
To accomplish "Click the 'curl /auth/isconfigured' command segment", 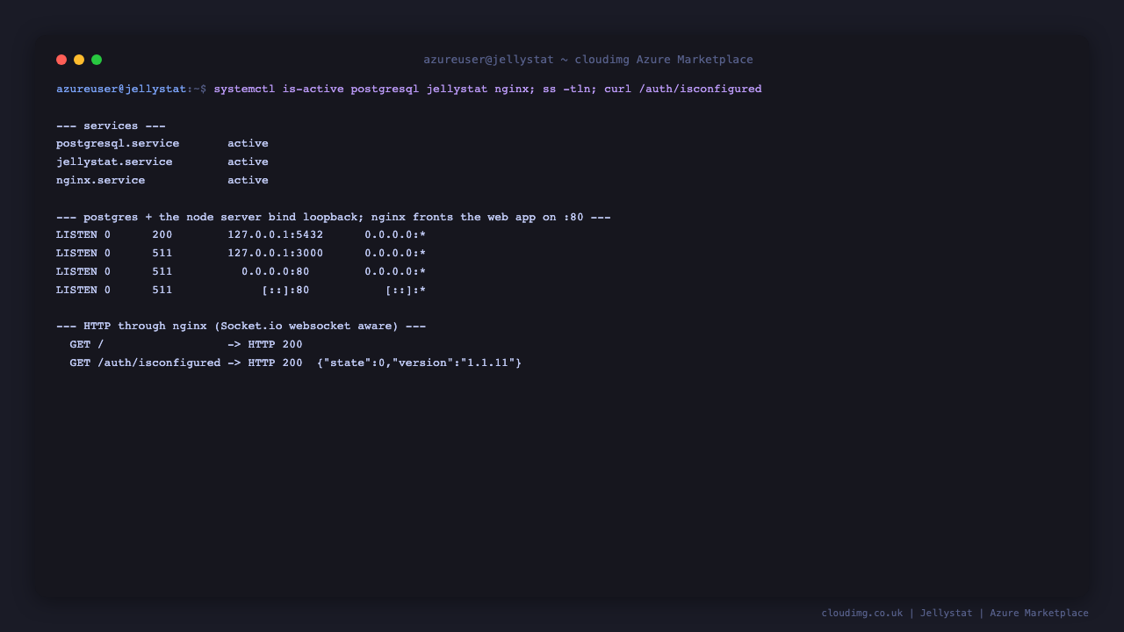I will pyautogui.click(x=683, y=89).
